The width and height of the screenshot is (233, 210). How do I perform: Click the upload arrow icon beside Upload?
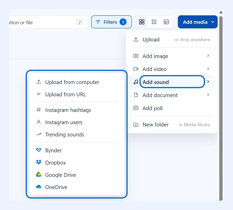[x=136, y=40]
